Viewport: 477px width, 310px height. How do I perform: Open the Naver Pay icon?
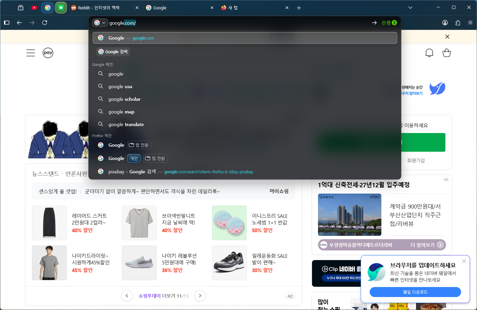tap(48, 53)
